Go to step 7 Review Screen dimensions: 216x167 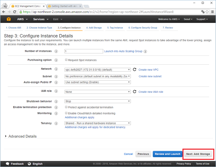pyautogui.click(x=168, y=28)
